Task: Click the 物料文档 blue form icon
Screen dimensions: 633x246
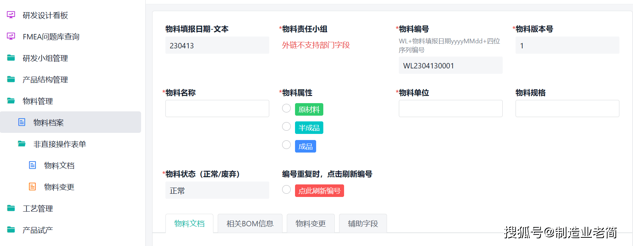Action: coord(33,165)
